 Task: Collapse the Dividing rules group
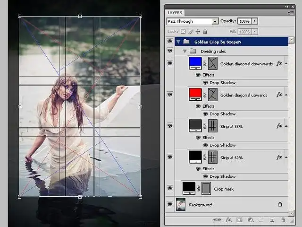coord(185,52)
